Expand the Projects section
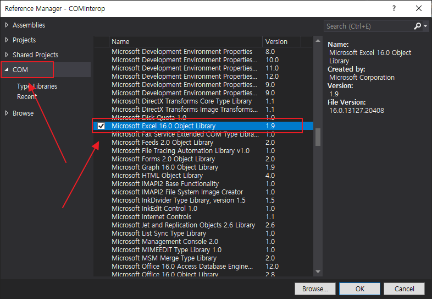The image size is (432, 299). 7,40
